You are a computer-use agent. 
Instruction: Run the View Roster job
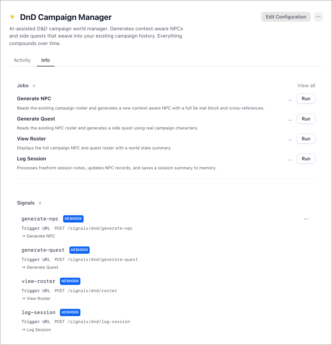click(x=306, y=139)
